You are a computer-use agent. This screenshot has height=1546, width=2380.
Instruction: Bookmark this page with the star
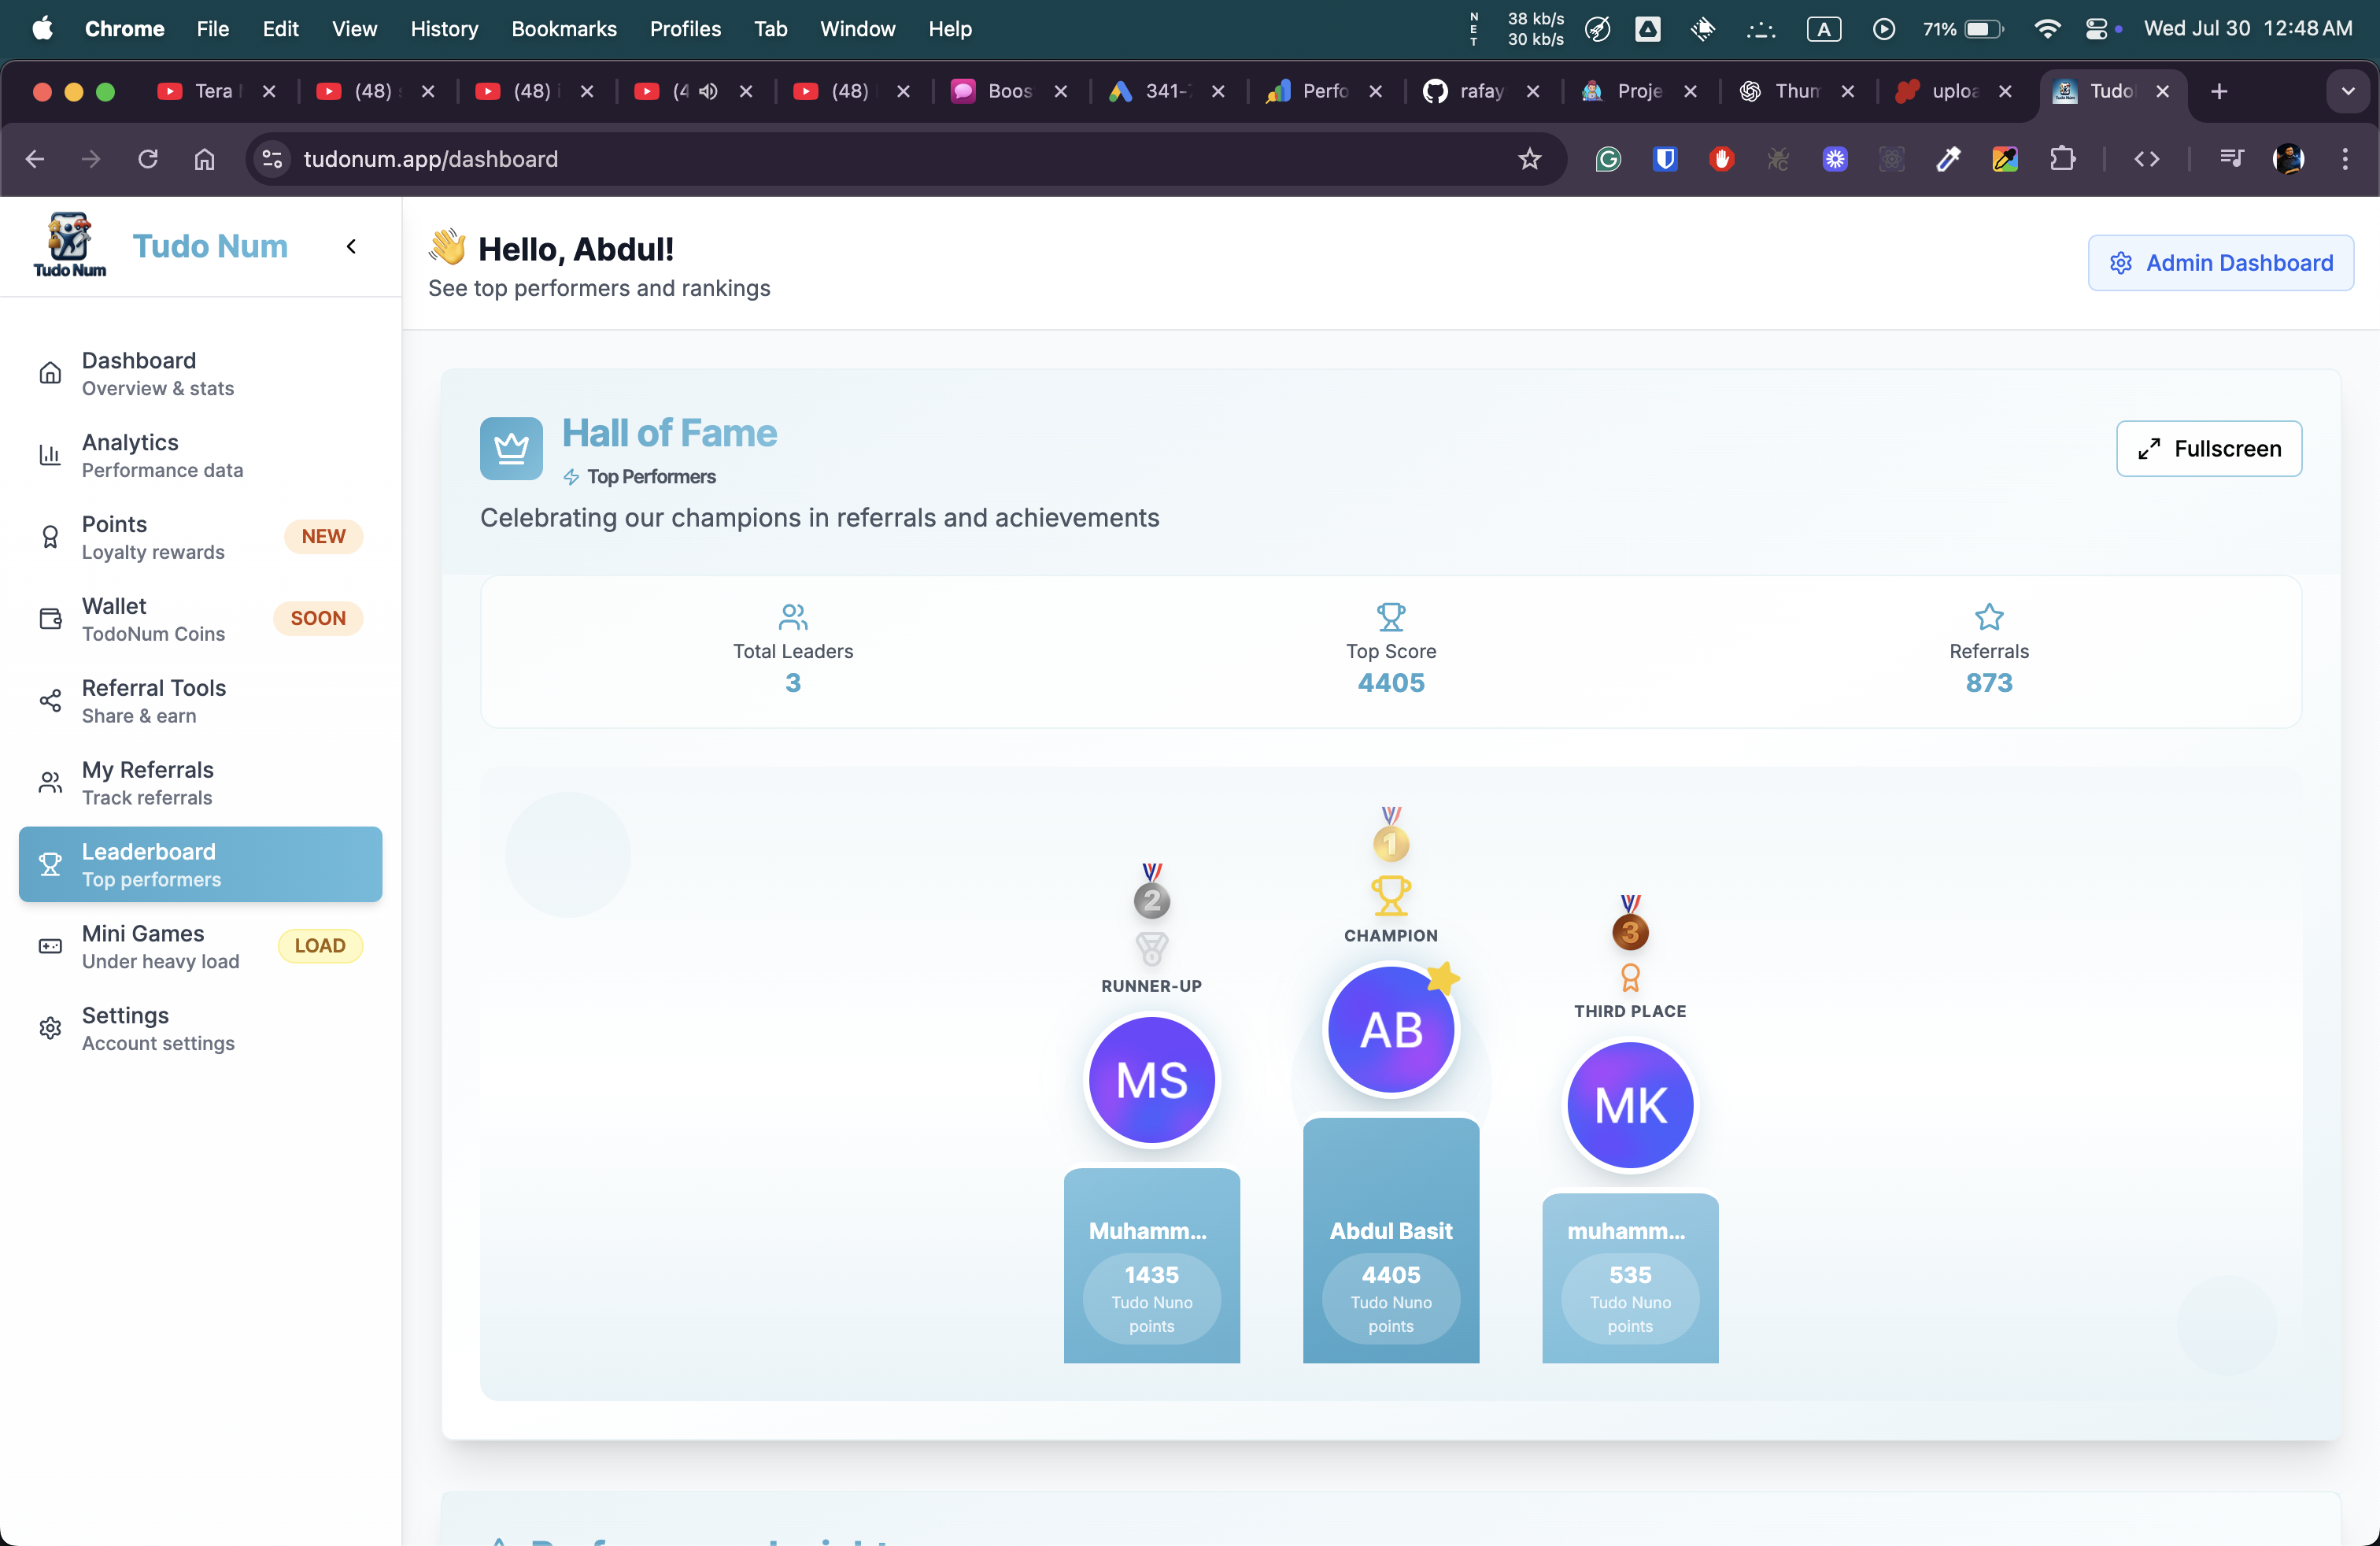click(1530, 159)
